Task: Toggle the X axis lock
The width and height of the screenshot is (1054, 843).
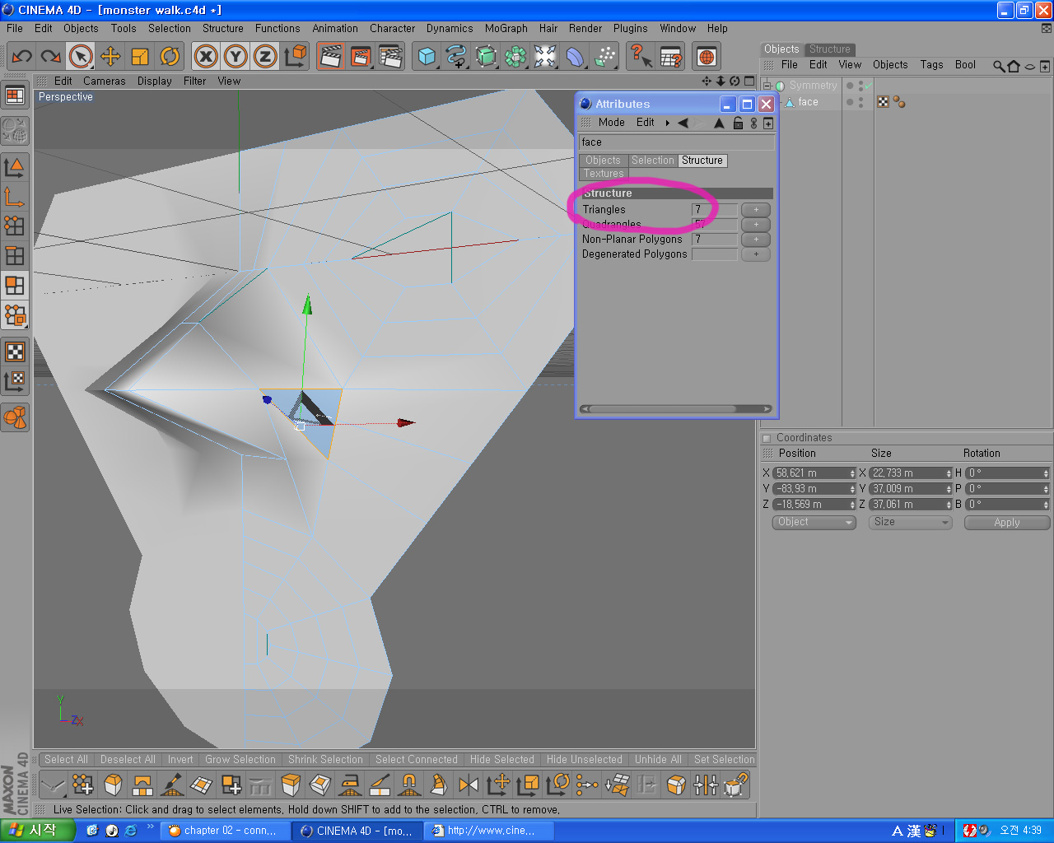Action: click(206, 56)
